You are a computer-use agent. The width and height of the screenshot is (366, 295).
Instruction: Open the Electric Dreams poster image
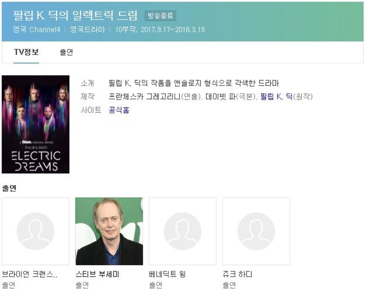pos(36,124)
